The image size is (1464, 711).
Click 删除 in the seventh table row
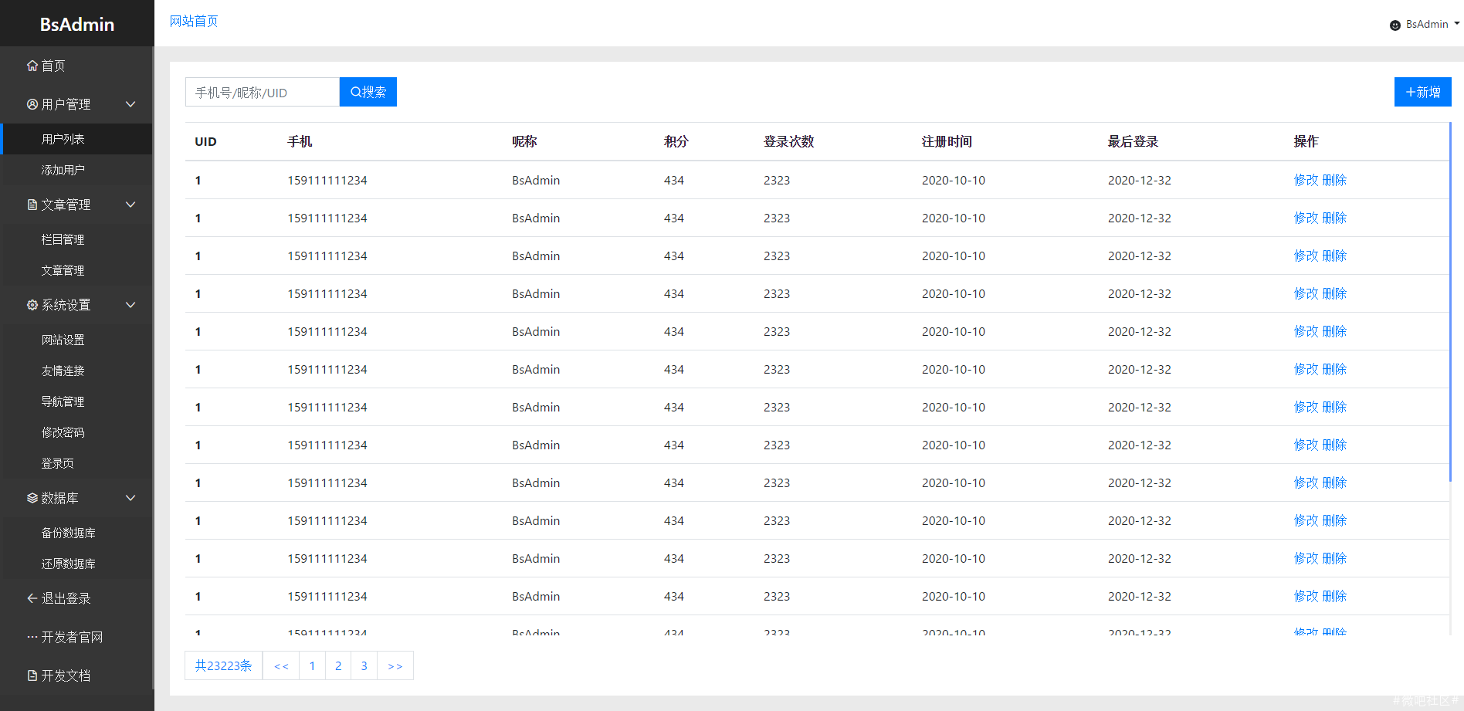(x=1334, y=407)
